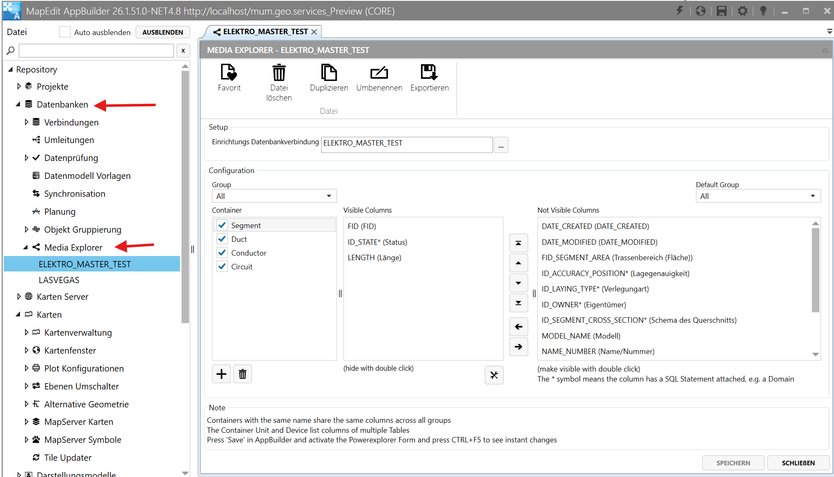Click the repository search input field
Screen dimensions: 834x477
point(96,50)
